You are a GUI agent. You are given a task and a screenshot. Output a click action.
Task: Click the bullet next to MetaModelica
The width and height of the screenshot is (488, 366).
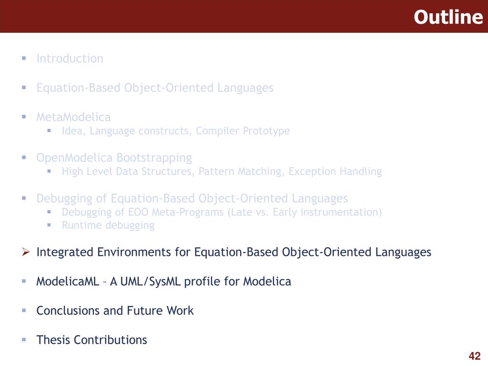[x=24, y=117]
